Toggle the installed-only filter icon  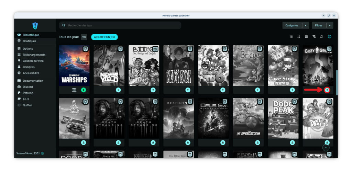coord(314,37)
